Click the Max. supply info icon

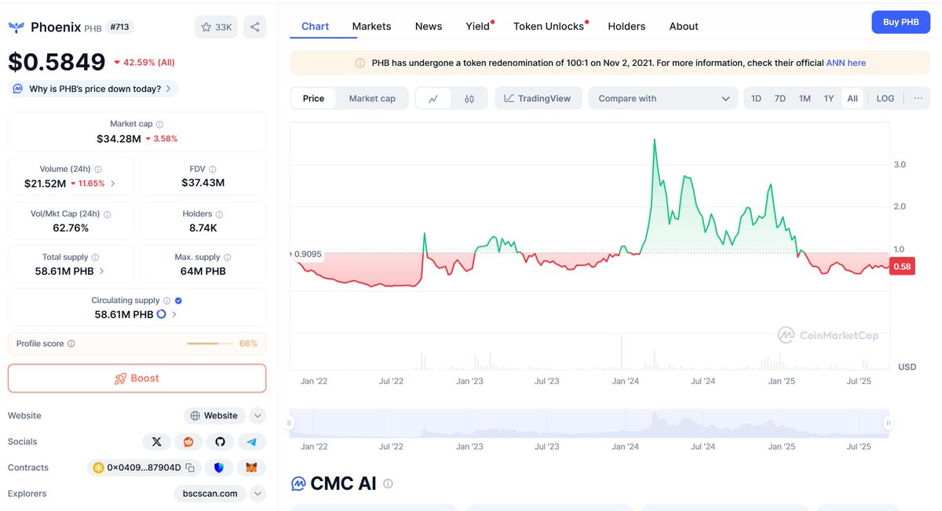[x=228, y=257]
